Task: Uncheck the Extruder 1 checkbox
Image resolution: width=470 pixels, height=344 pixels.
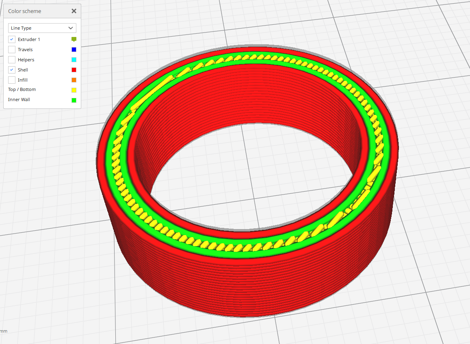Action: pyautogui.click(x=12, y=39)
